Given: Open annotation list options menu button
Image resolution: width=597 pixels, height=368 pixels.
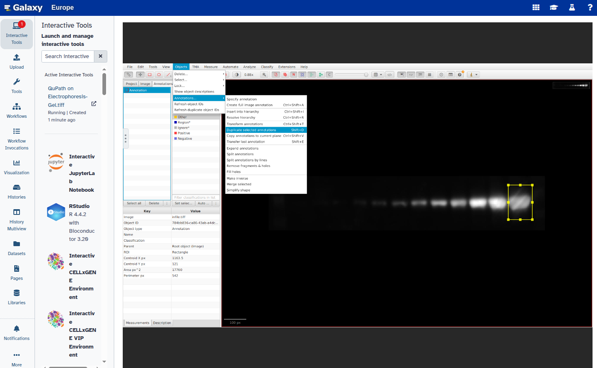Looking at the screenshot, I should click(167, 203).
